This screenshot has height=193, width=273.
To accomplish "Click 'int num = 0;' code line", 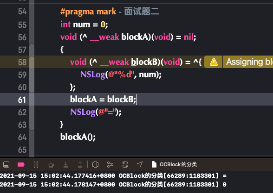I will tap(84, 25).
